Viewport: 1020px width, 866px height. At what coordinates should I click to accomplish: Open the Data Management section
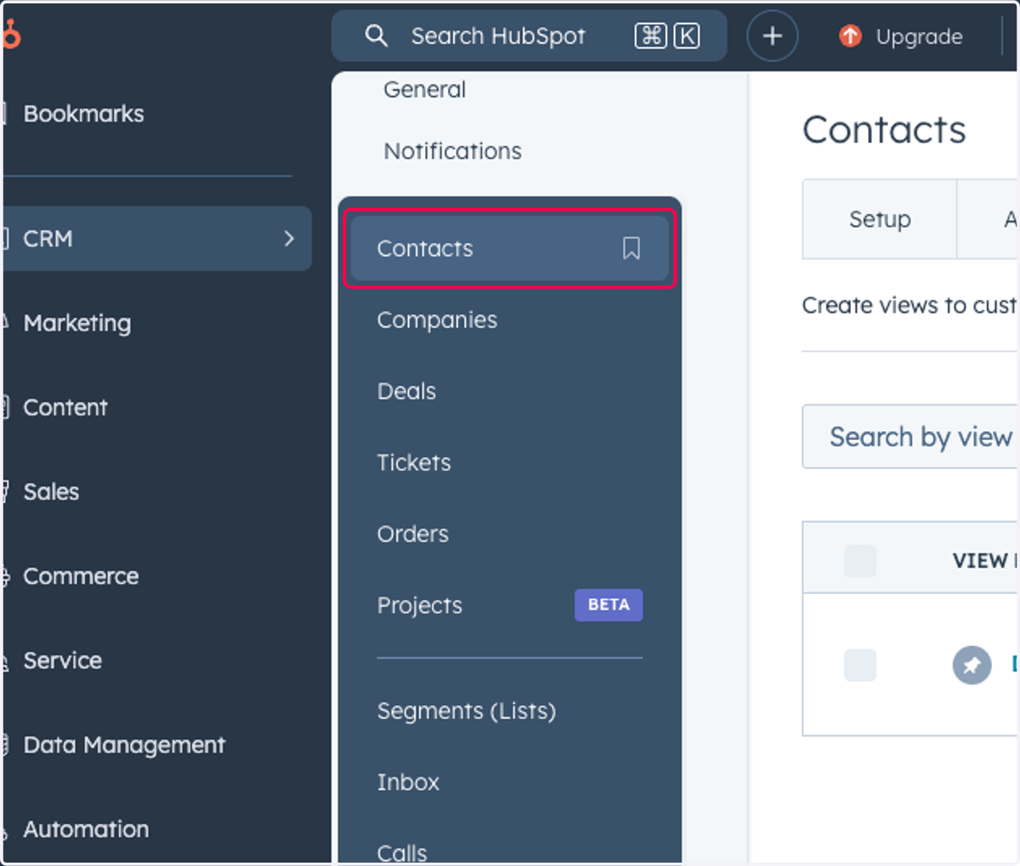tap(124, 744)
